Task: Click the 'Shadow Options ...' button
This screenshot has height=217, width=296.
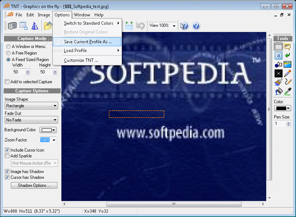Action: [x=34, y=185]
